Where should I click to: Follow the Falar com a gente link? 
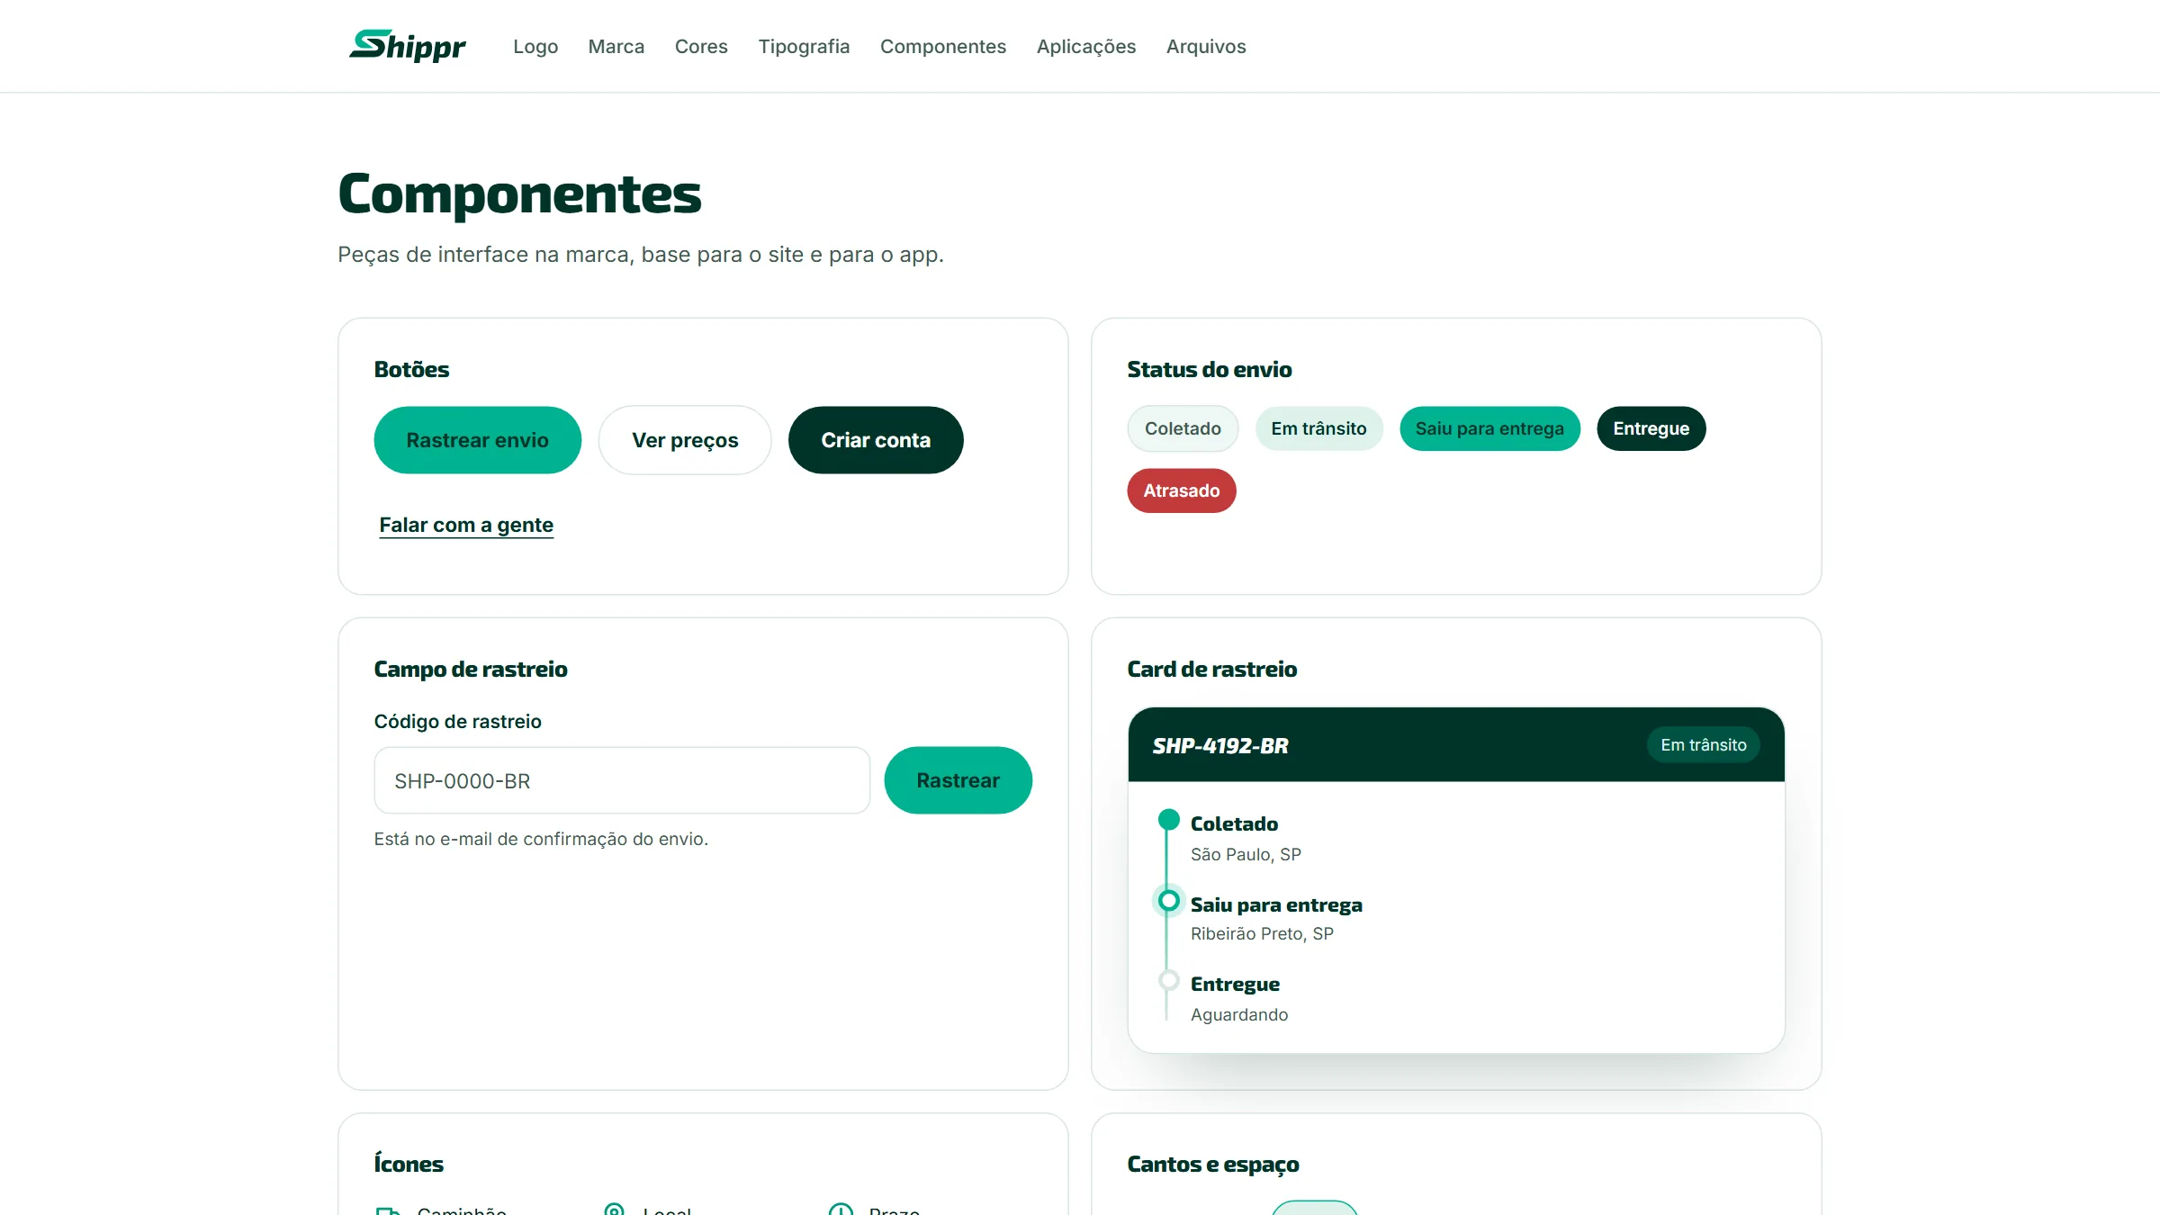click(x=466, y=525)
